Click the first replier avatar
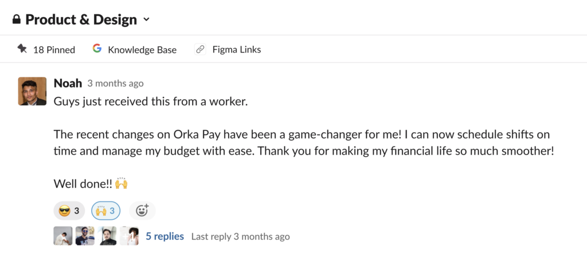Screen dimensions: 587x277 click(x=63, y=236)
